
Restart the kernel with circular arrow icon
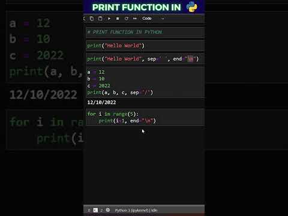126,19
